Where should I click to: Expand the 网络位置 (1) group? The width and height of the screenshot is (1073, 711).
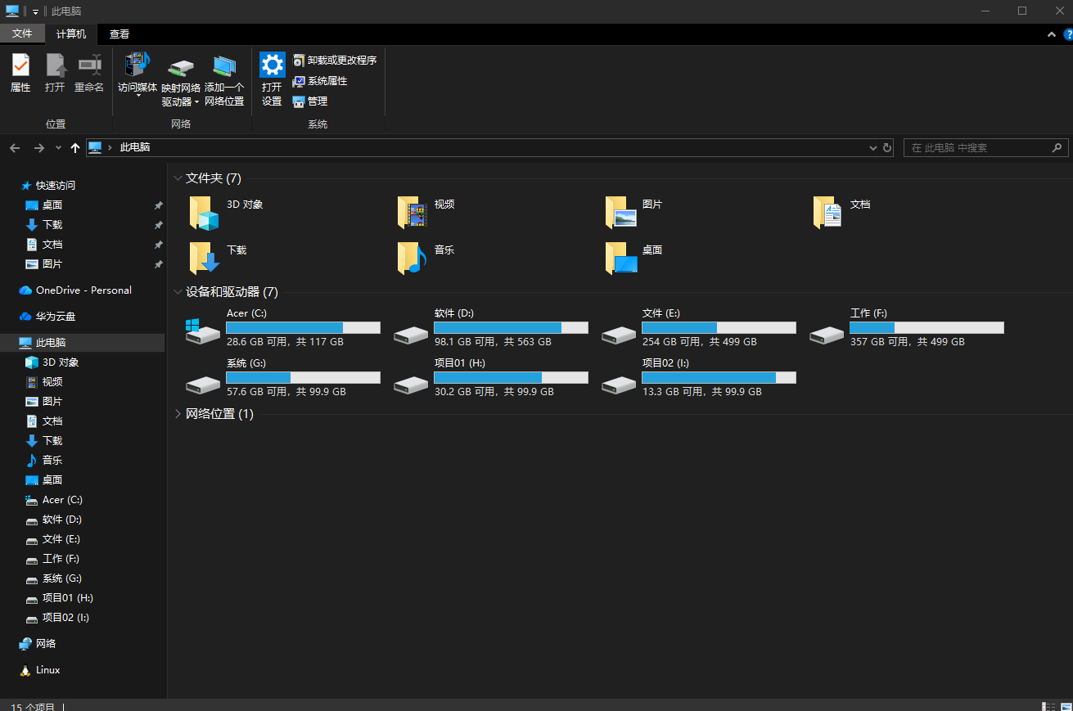[178, 414]
